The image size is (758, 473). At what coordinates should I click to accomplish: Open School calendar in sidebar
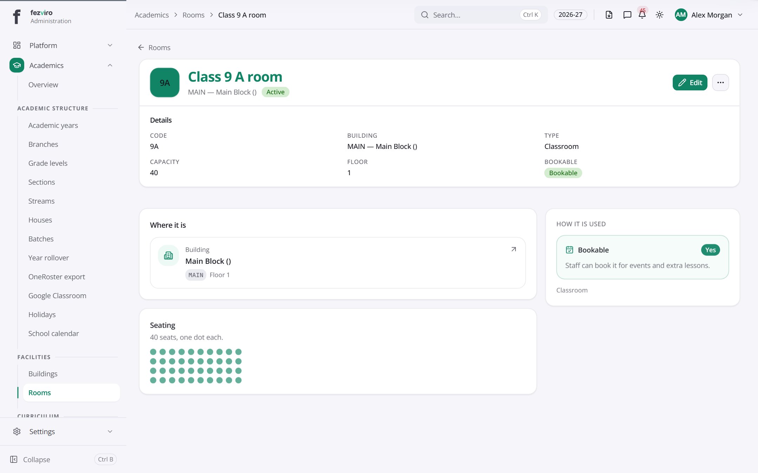tap(53, 334)
